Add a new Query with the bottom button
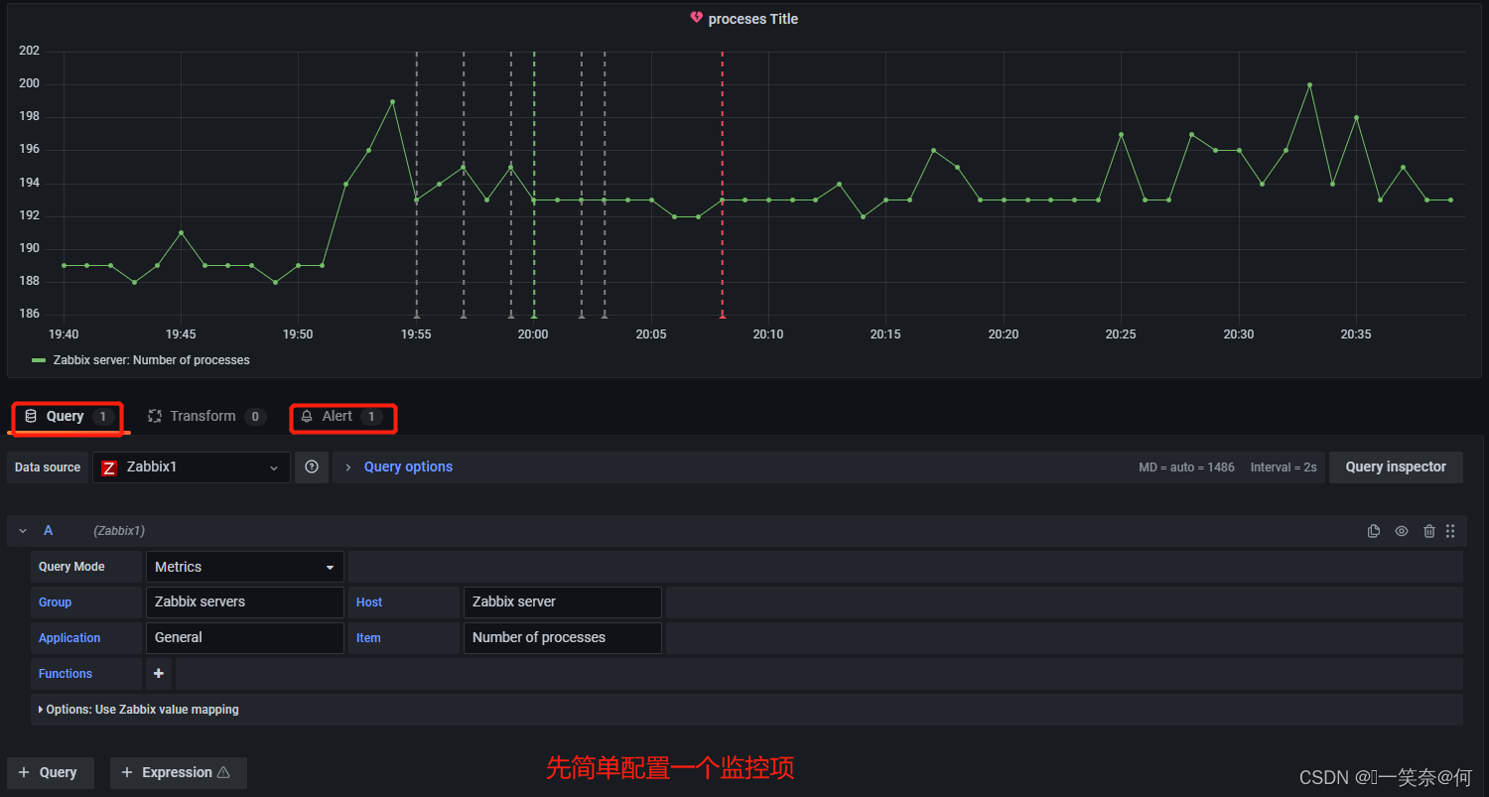 [x=50, y=772]
